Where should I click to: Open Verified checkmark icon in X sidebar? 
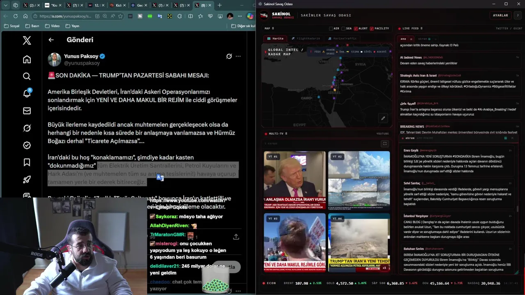27,145
